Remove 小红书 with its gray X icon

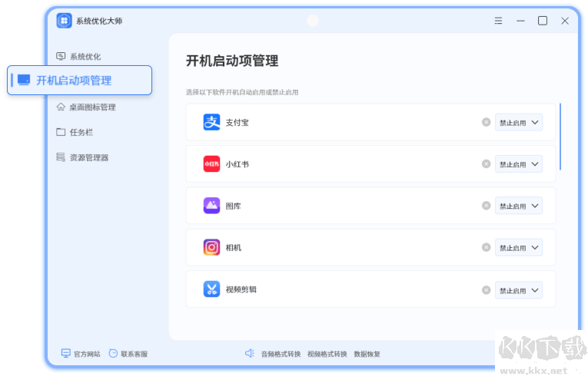click(x=486, y=164)
